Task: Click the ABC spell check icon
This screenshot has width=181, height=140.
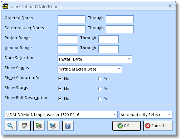Action: coord(25,126)
